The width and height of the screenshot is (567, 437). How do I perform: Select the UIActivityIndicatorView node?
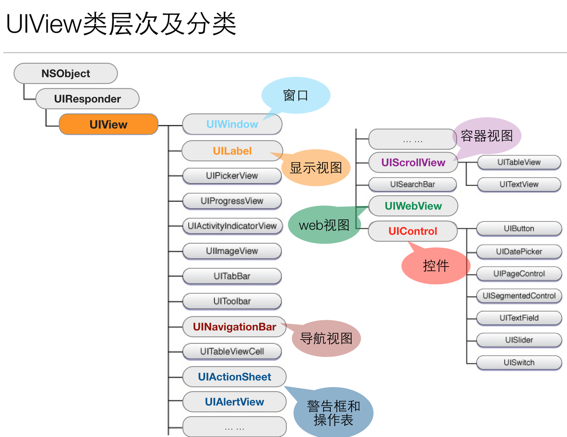pos(232,226)
